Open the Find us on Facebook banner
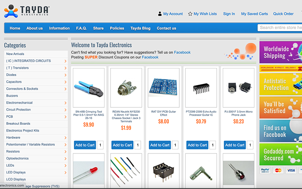The image size is (302, 189). point(280,131)
